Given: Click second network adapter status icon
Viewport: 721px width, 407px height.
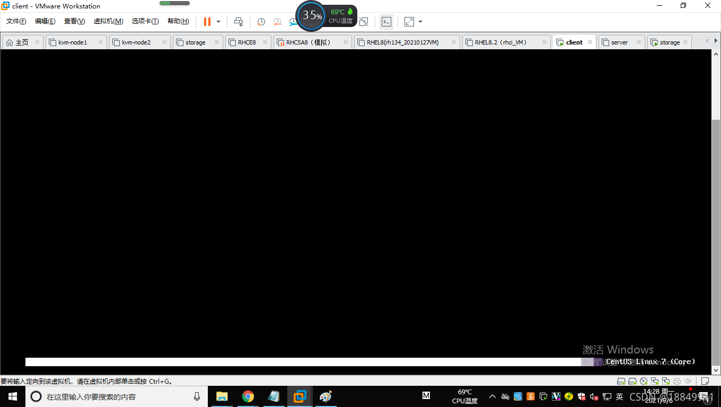Looking at the screenshot, I should click(666, 381).
